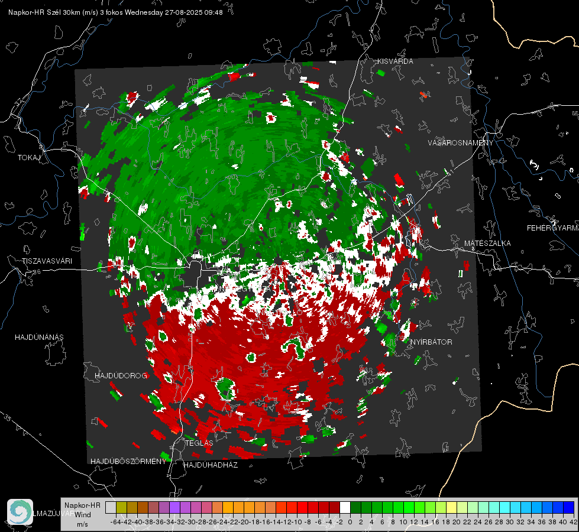Pick the olive -64 to -42 legend swatch

click(121, 508)
